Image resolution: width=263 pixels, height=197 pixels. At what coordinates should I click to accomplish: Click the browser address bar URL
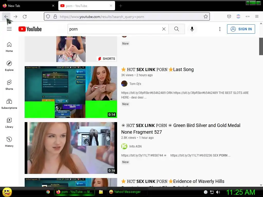pos(102,17)
